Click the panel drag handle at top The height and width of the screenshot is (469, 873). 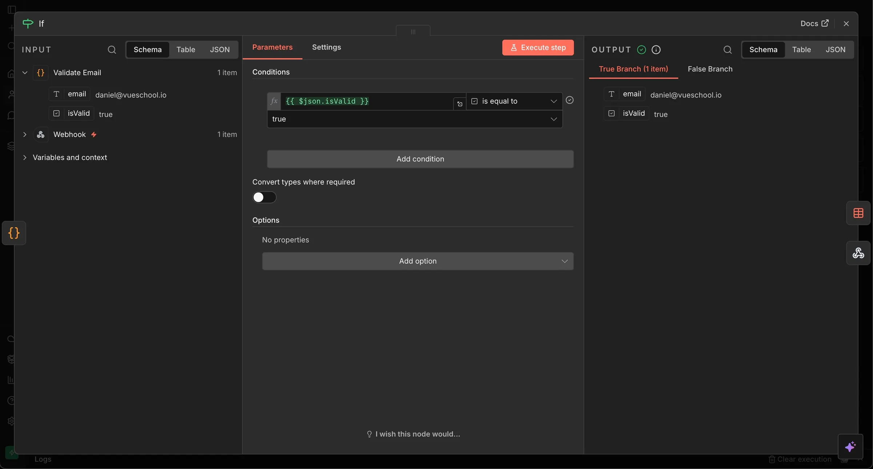413,32
